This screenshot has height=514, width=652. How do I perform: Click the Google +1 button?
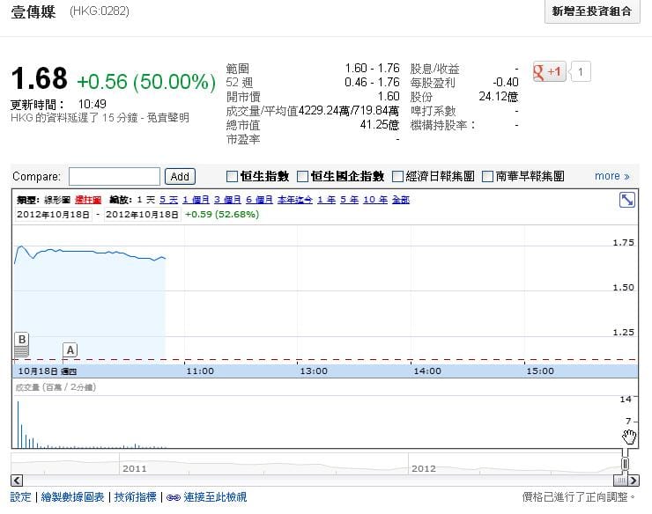[x=549, y=71]
